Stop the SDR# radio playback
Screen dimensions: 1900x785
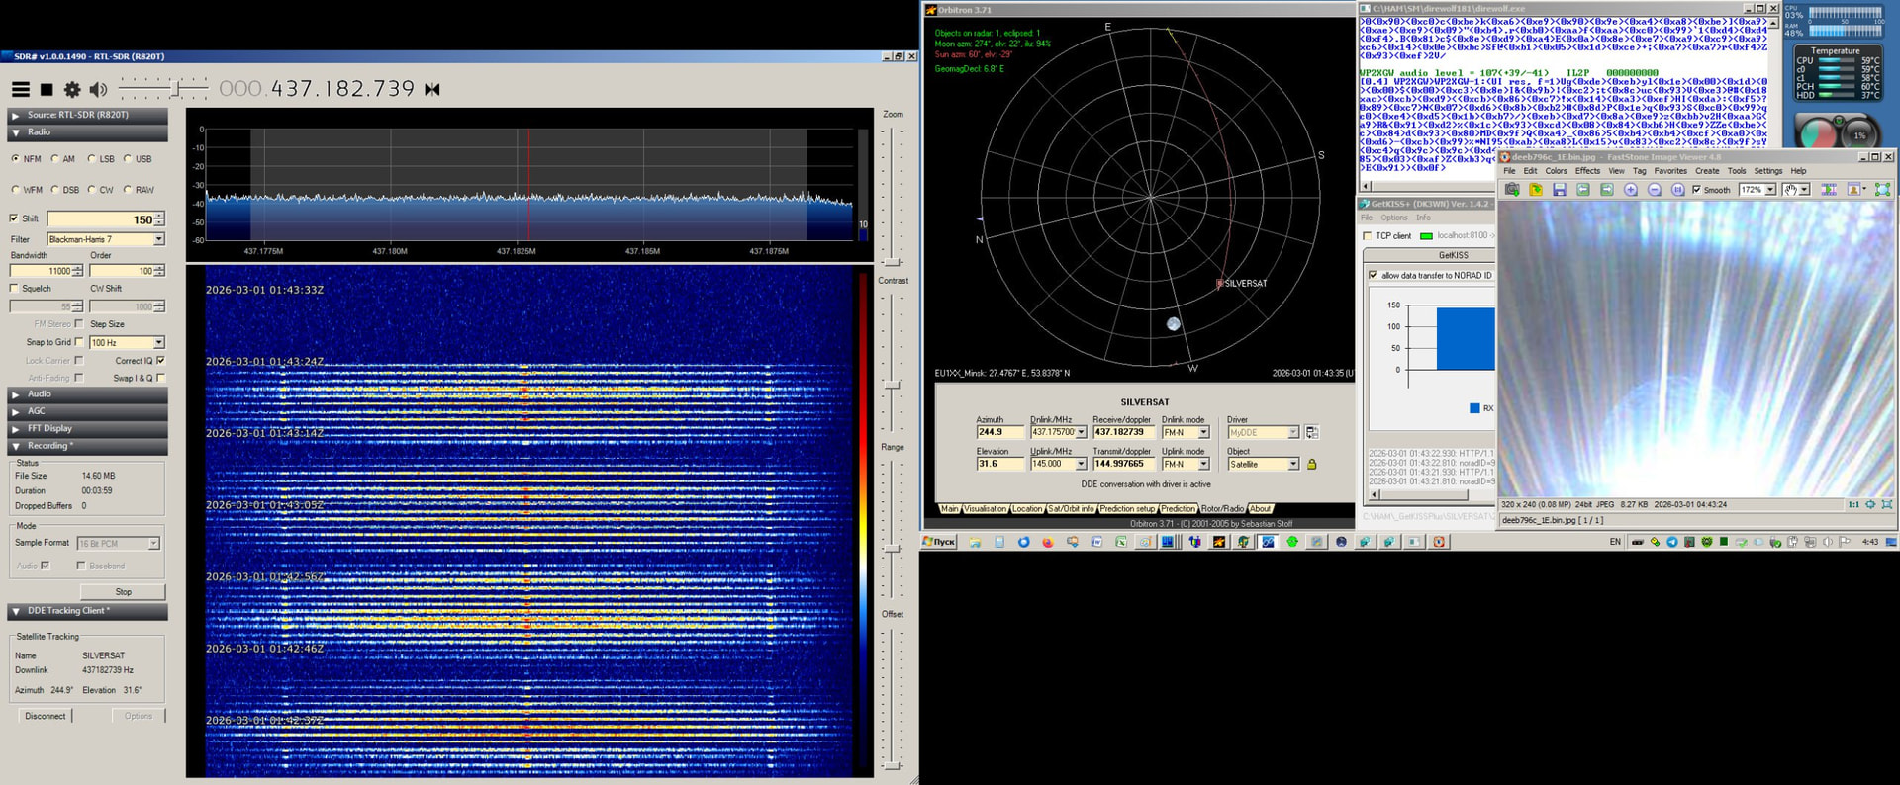click(47, 90)
